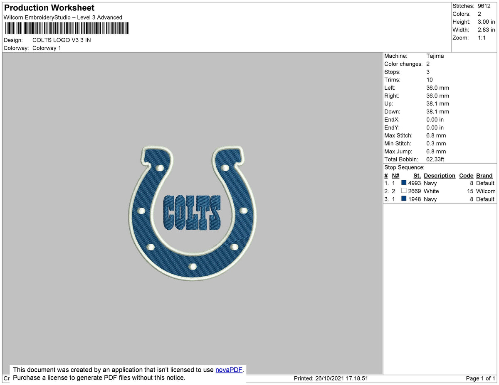Click the White 2669 thread swatch
Screen dimensions: 499x385
coord(403,191)
